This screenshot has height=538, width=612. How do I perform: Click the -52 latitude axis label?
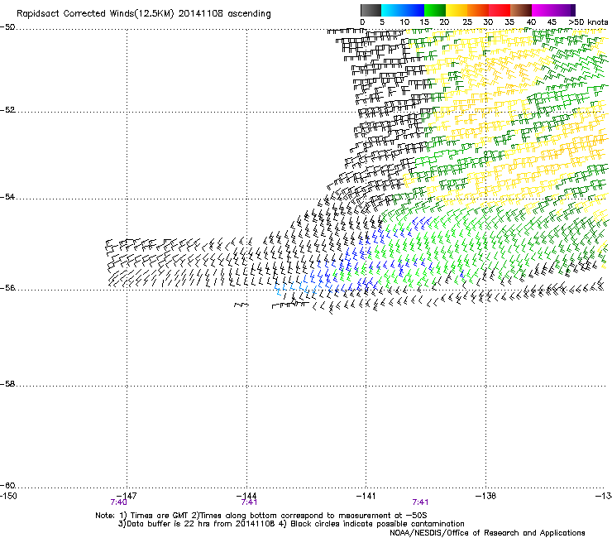[x=7, y=110]
